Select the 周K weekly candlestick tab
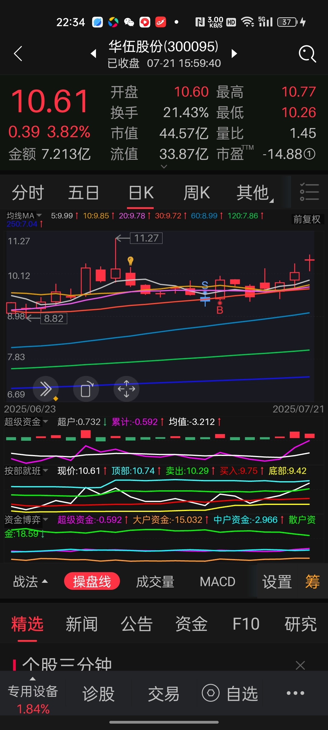 [x=196, y=193]
